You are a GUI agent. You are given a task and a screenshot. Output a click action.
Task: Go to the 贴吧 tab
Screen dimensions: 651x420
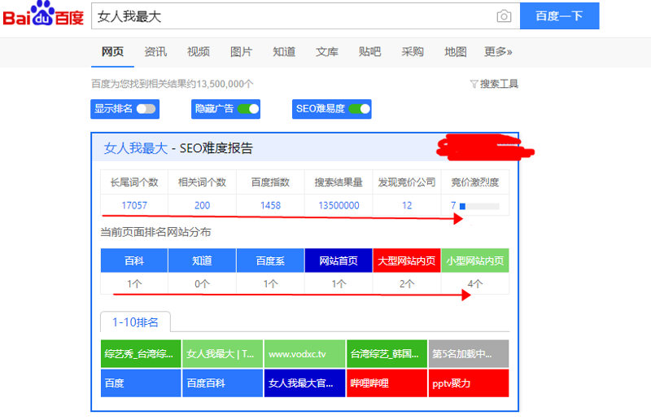click(x=369, y=51)
